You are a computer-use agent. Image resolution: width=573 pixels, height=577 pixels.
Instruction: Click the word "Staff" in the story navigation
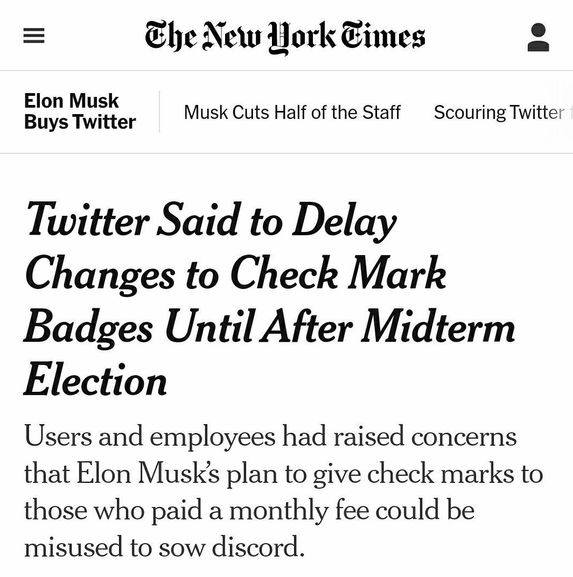[x=381, y=112]
